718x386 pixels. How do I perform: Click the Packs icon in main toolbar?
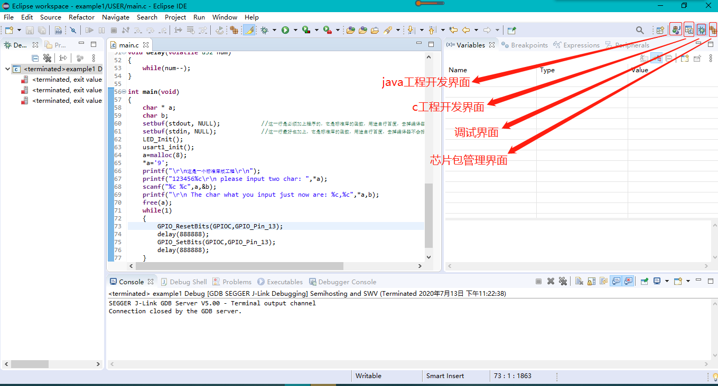[234, 30]
